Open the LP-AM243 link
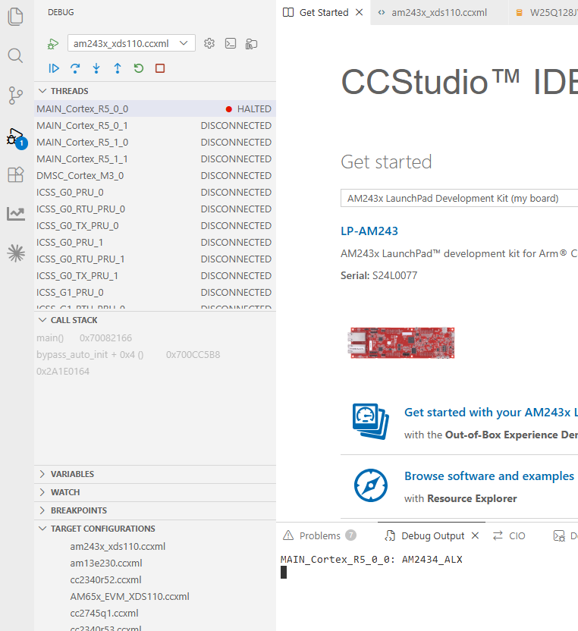578x631 pixels. 369,231
